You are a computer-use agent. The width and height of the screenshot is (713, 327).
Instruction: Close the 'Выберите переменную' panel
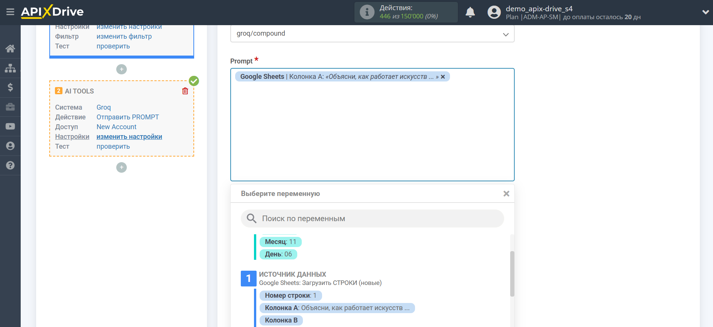(506, 194)
